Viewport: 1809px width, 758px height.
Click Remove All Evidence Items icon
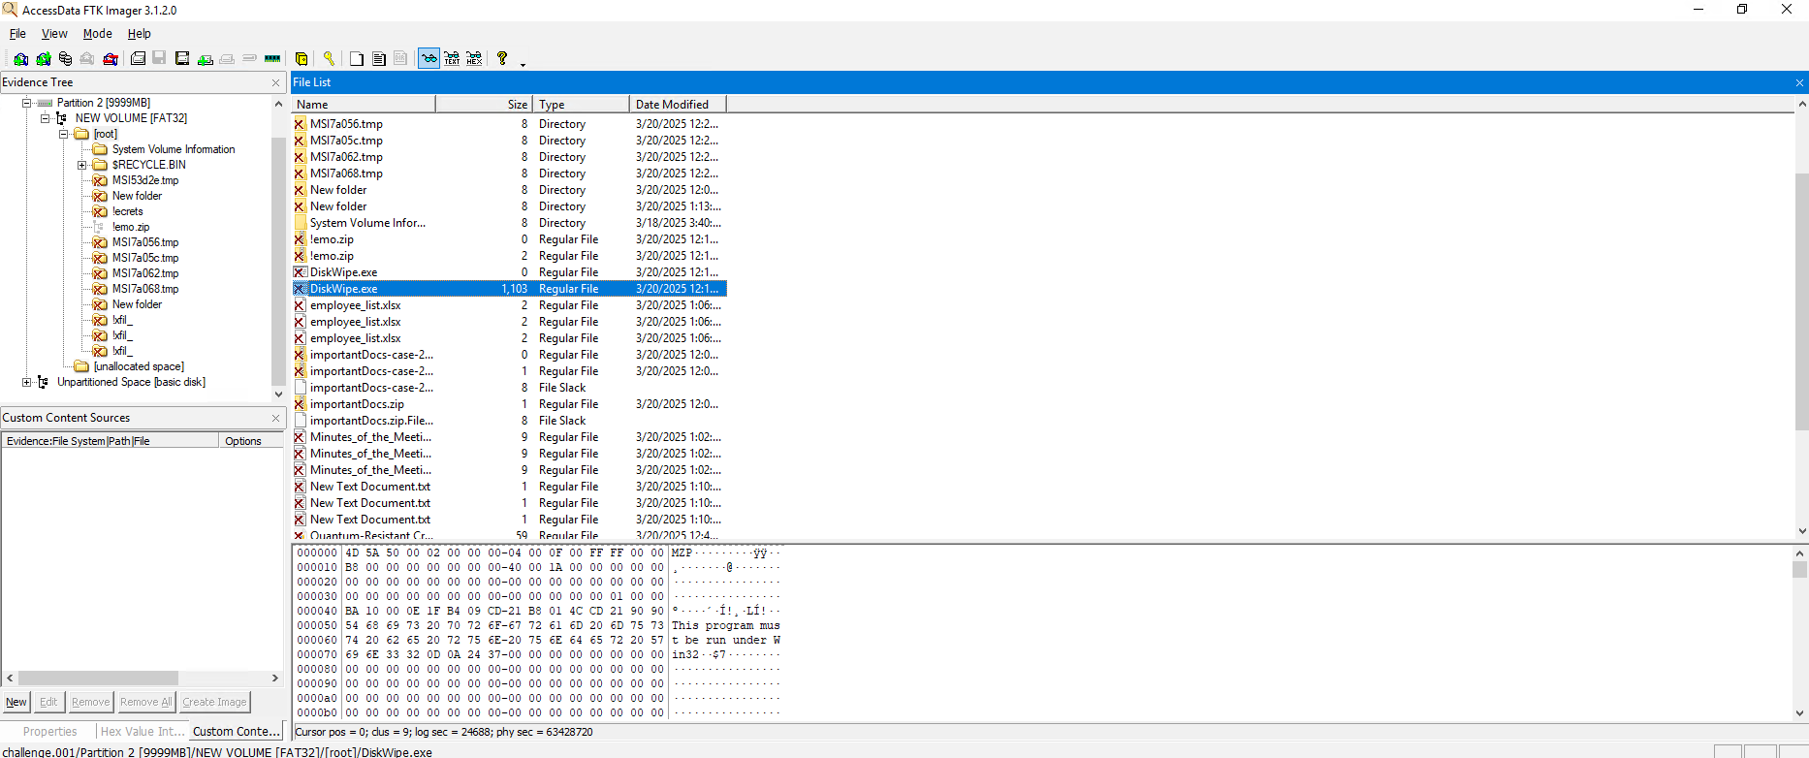[x=111, y=59]
